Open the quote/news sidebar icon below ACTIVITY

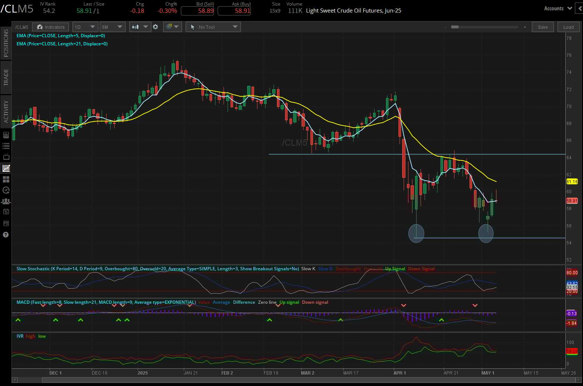[6, 135]
